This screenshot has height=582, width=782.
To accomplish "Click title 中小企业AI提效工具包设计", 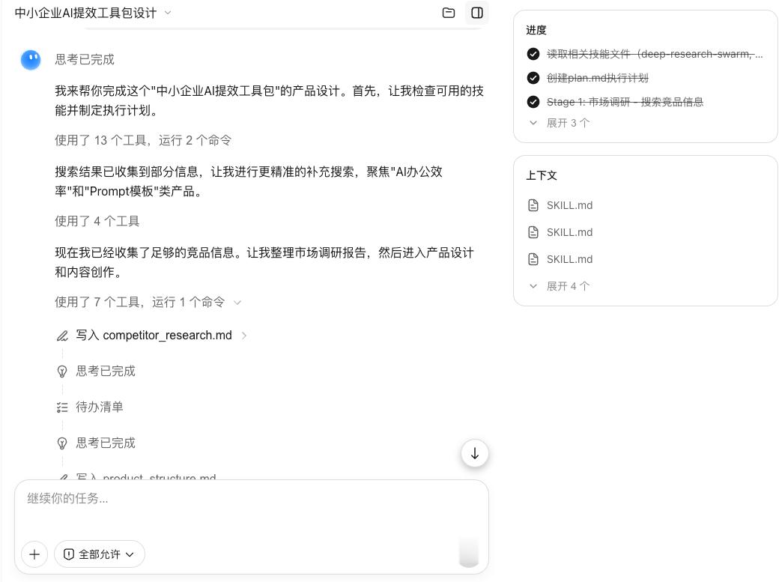I will 85,13.
